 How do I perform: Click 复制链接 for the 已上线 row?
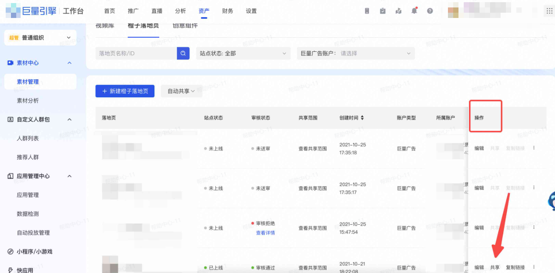coord(515,267)
